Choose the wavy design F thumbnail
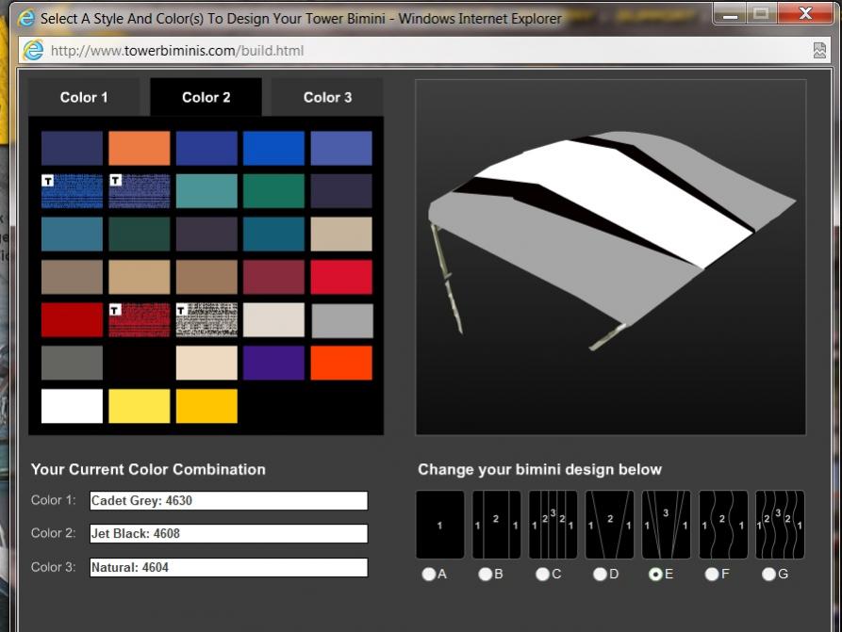842x632 pixels. [x=723, y=525]
